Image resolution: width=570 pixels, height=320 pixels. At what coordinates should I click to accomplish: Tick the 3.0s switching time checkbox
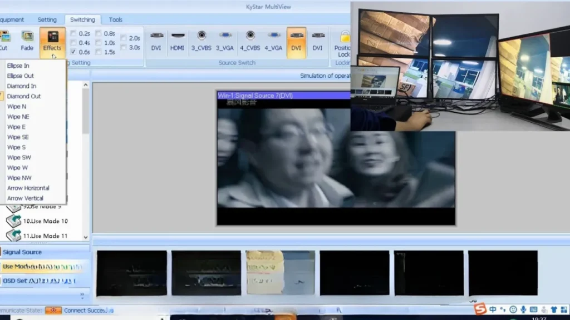pyautogui.click(x=124, y=48)
